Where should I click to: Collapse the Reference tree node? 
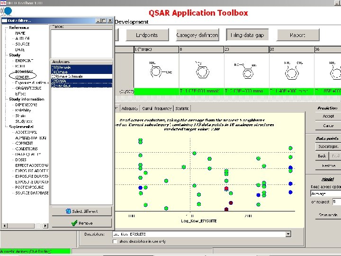coord(6,27)
